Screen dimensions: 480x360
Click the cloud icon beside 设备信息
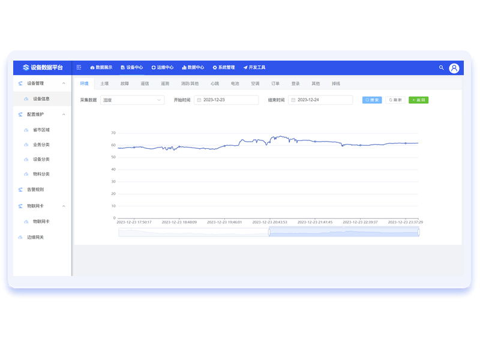click(x=26, y=99)
